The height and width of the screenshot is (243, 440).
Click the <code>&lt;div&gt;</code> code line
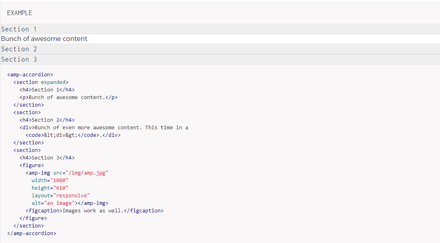73,135
